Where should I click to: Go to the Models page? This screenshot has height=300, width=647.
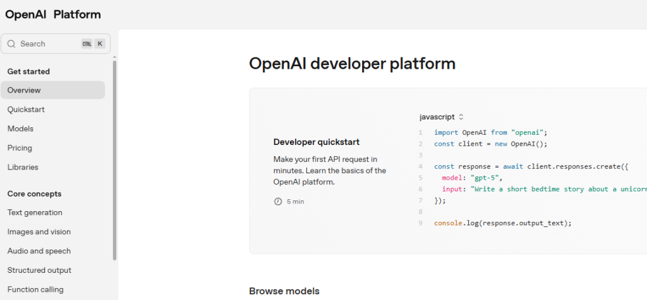tap(20, 129)
